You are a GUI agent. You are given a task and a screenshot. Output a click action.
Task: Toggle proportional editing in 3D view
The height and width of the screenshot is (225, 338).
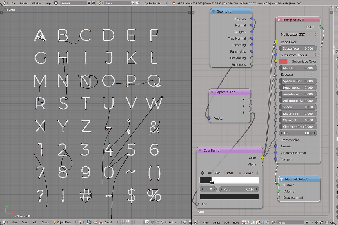pyautogui.click(x=152, y=222)
